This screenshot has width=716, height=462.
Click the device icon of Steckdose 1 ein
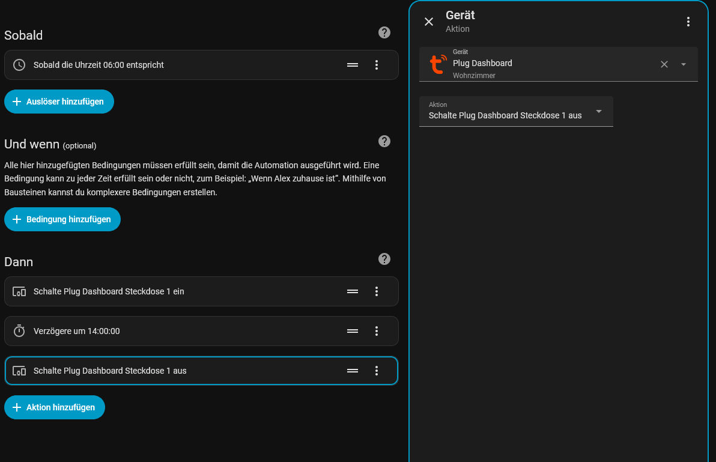pyautogui.click(x=19, y=291)
